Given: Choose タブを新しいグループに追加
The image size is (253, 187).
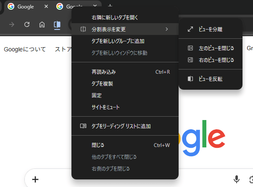Looking at the screenshot, I should click(125, 41).
